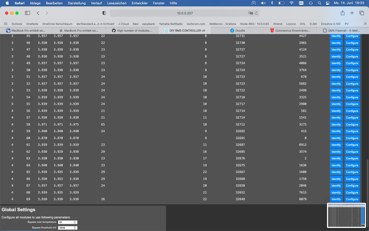Viewport: 369px width, 231px height.
Task: Click the screenshot preview thumbnail
Action: [346, 215]
